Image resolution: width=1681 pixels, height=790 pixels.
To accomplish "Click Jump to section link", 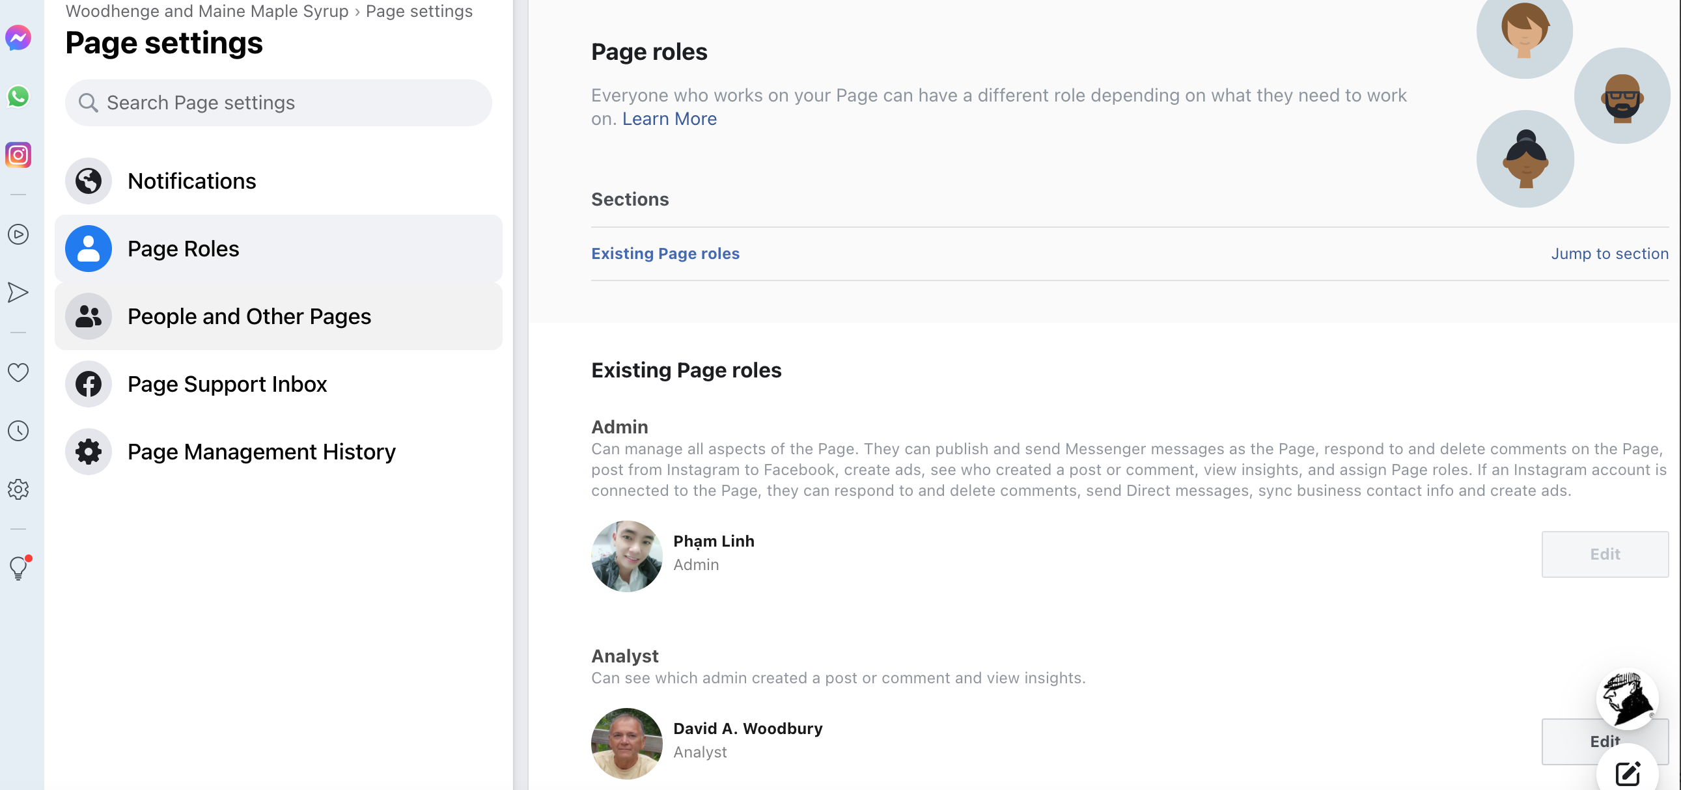I will tap(1609, 254).
